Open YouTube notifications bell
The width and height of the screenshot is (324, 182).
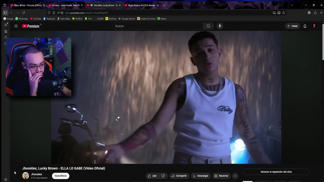click(305, 26)
